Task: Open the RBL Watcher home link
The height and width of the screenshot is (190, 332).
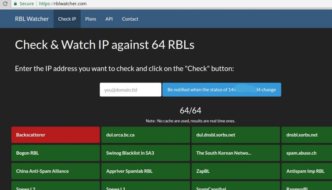Action: (x=32, y=19)
